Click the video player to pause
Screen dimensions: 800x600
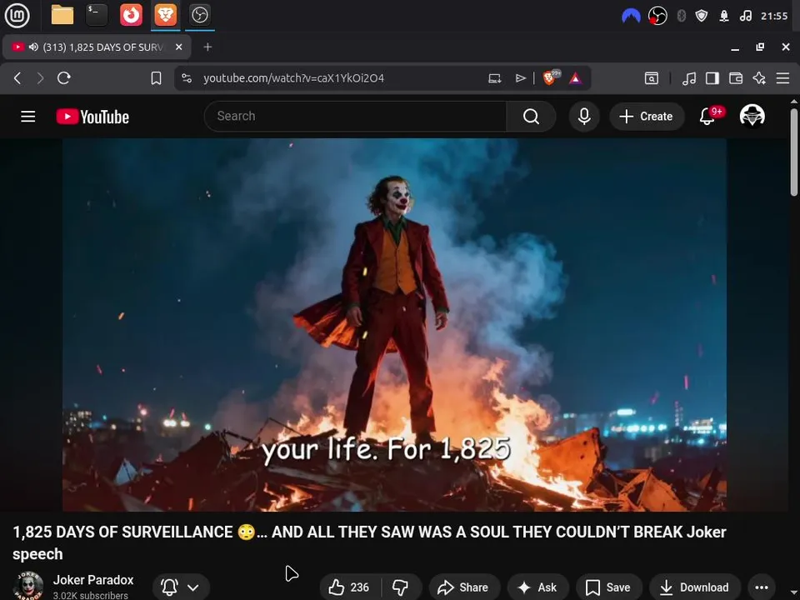tap(394, 324)
